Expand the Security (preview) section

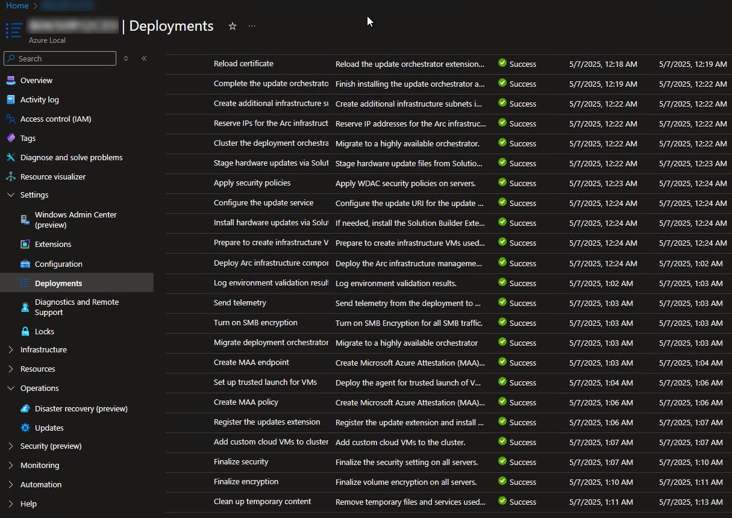(x=11, y=446)
